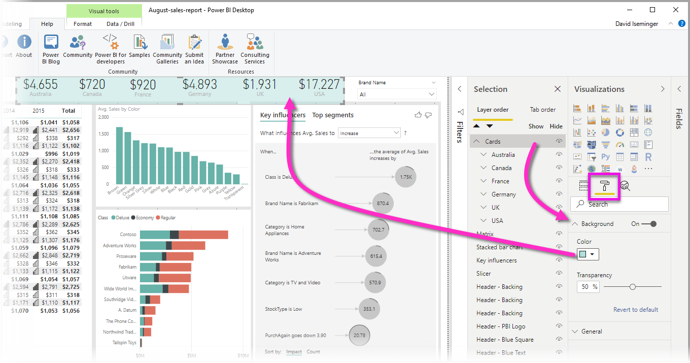This screenshot has width=690, height=363.
Task: Select the R script visual
Action: tap(648, 157)
